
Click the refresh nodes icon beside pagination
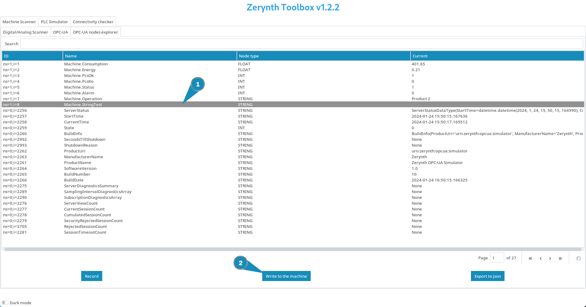click(x=578, y=258)
